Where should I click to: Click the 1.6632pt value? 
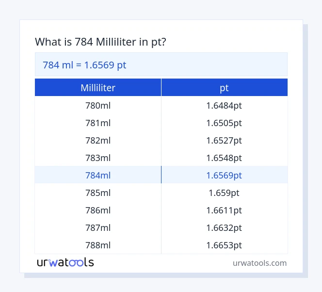point(224,227)
